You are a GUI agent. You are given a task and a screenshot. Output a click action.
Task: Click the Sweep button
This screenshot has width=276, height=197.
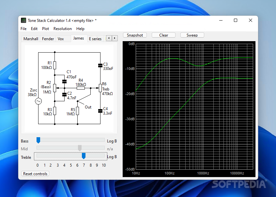click(x=192, y=35)
